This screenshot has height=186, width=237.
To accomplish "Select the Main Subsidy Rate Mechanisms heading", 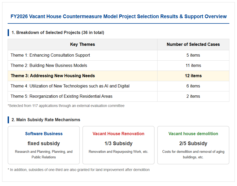I will [46, 120].
